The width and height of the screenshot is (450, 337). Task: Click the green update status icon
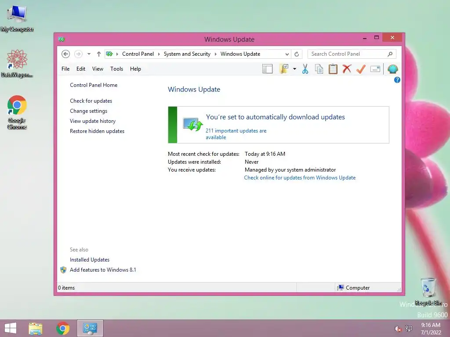193,124
